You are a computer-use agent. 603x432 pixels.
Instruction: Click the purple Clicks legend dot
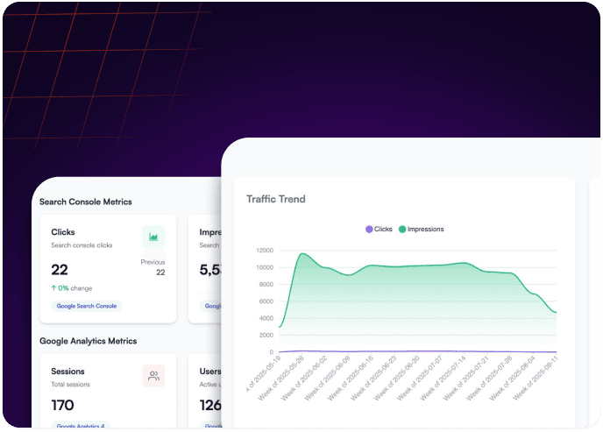pos(369,230)
